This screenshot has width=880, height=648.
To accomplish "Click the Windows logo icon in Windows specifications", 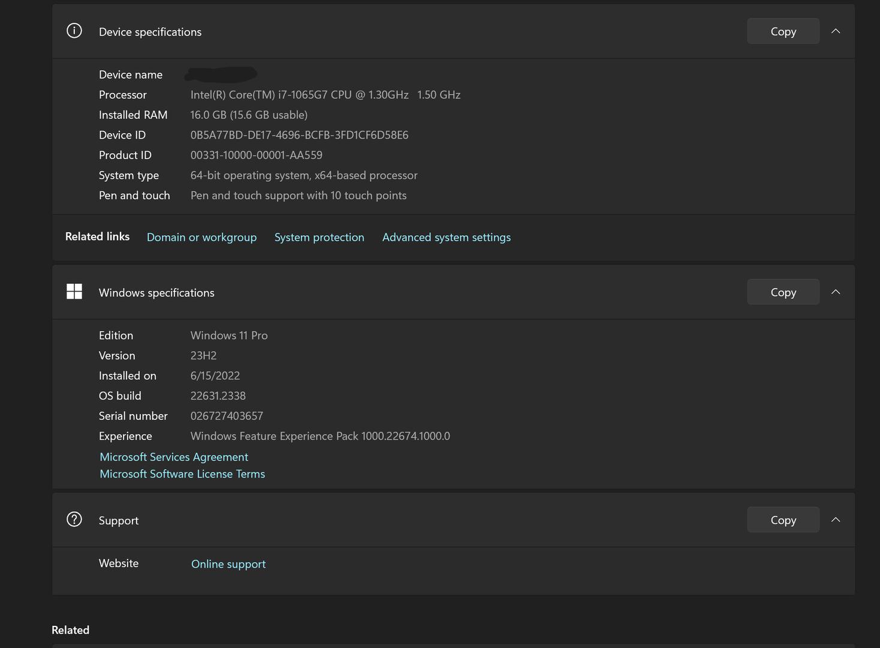I will pos(74,292).
